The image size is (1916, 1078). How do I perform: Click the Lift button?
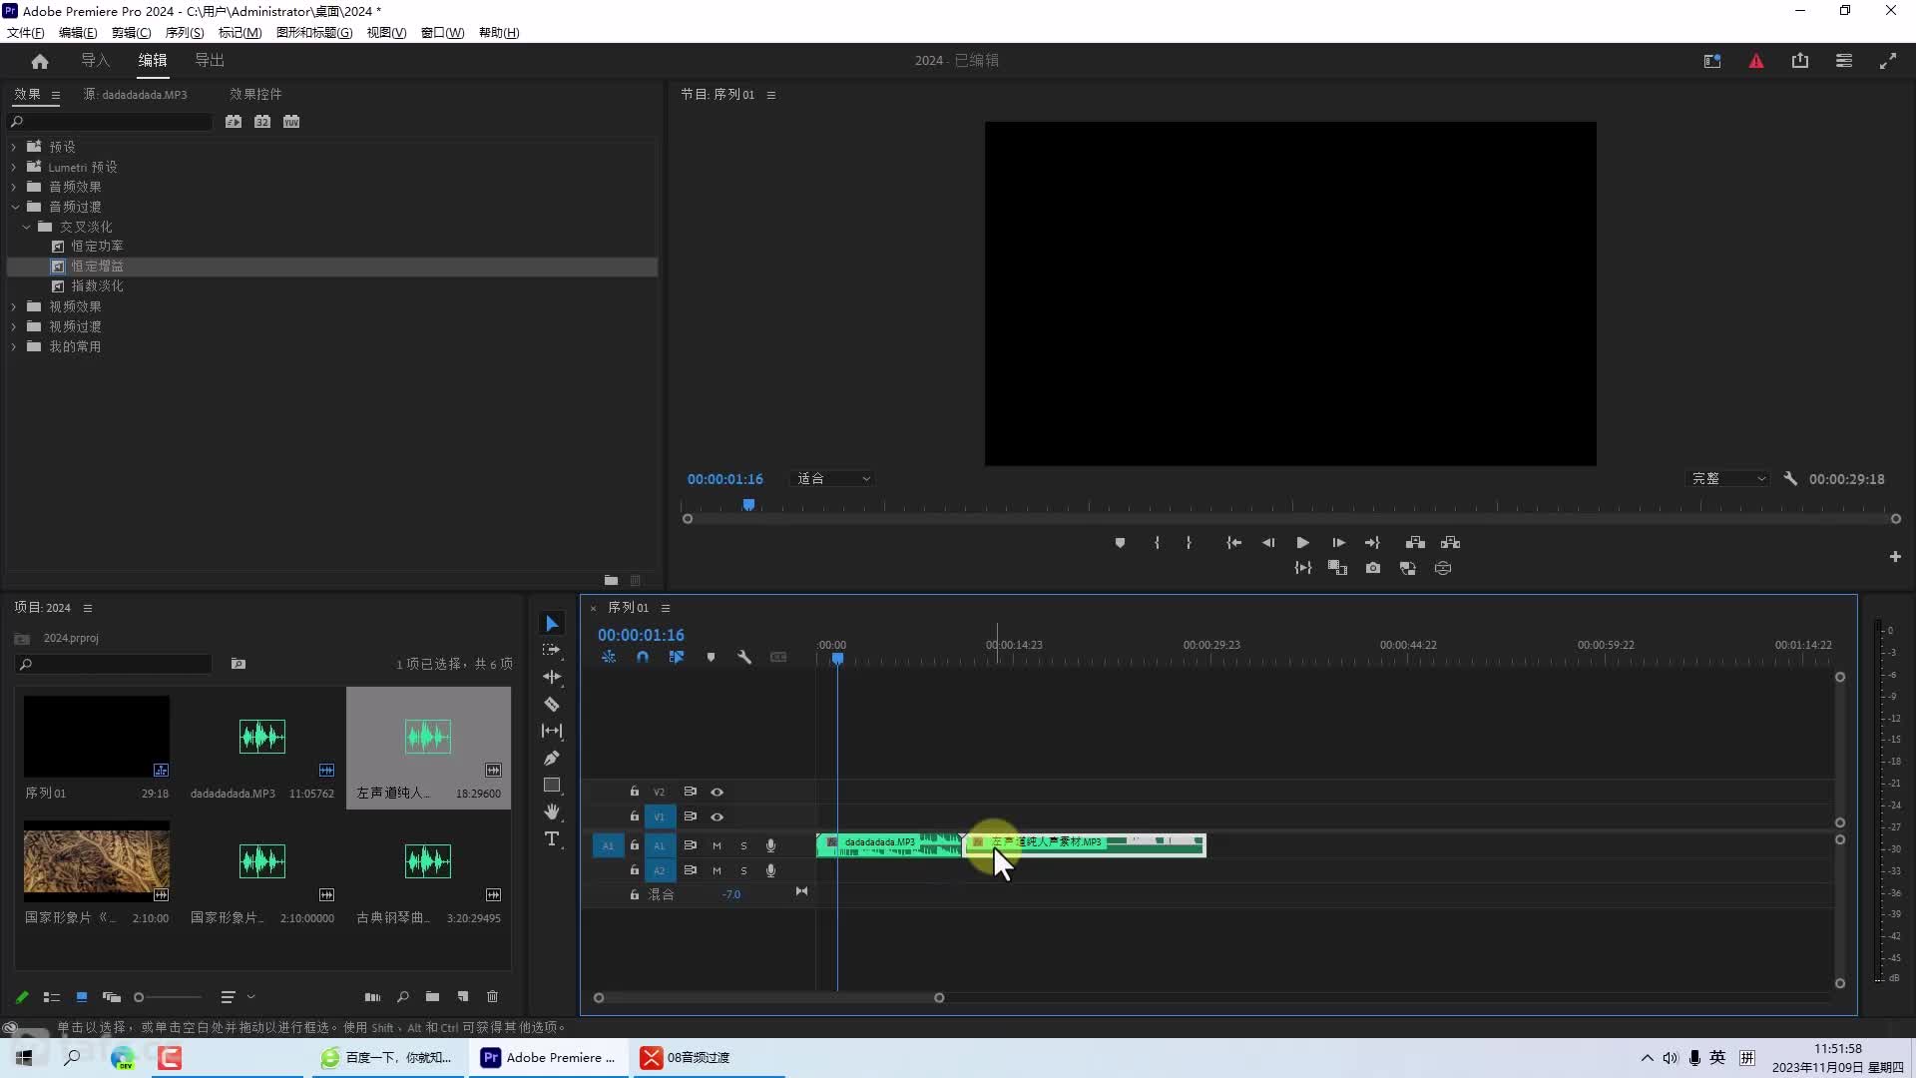point(1415,543)
